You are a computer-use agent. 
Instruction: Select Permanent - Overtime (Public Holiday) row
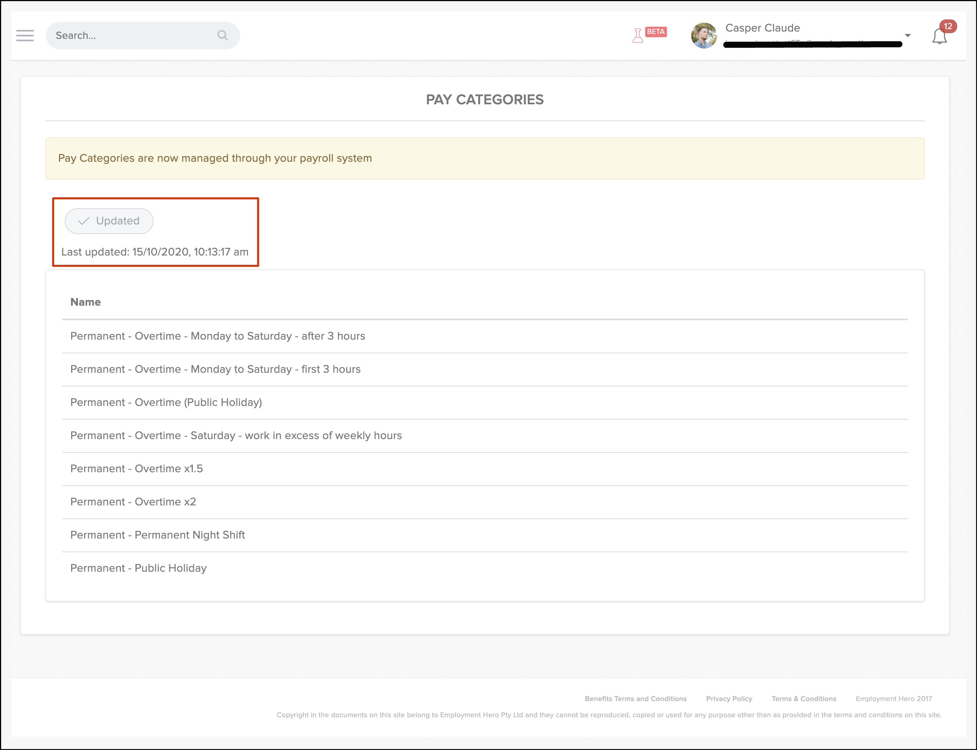pyautogui.click(x=166, y=402)
